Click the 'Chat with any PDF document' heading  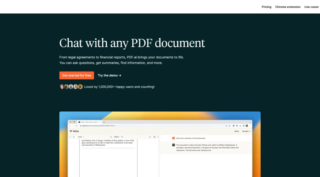pyautogui.click(x=132, y=43)
